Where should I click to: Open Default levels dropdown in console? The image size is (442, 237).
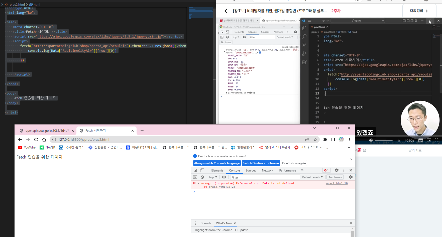312,177
